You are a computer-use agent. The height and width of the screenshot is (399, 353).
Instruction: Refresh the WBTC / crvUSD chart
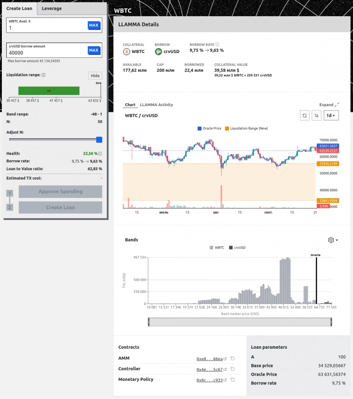[x=305, y=115]
